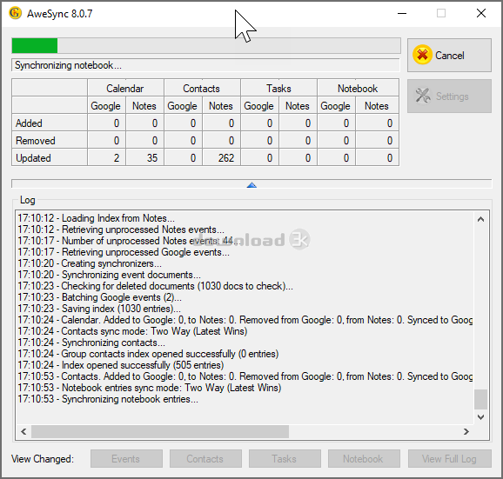This screenshot has height=479, width=503.
Task: Click the Removed row label
Action: click(x=36, y=141)
